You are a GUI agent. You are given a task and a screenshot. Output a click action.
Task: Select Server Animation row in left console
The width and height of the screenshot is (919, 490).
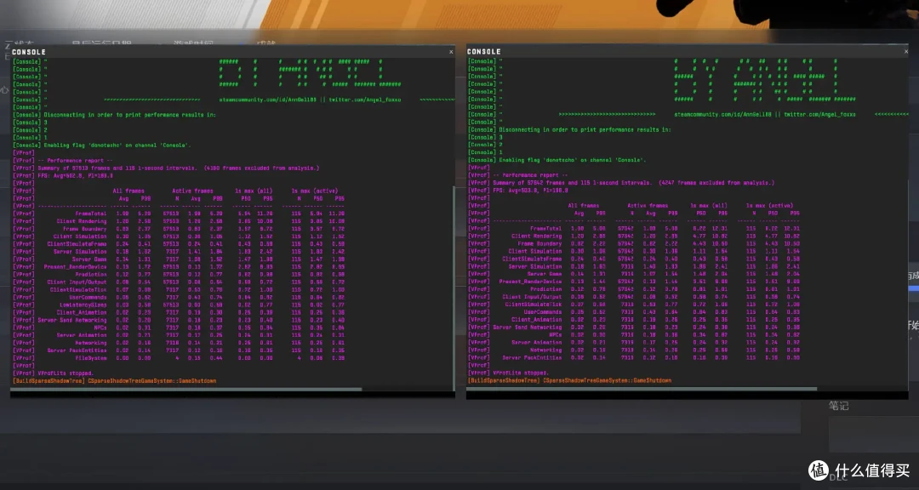point(179,335)
